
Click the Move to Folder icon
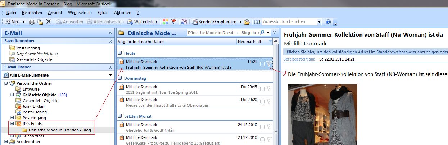click(x=40, y=22)
